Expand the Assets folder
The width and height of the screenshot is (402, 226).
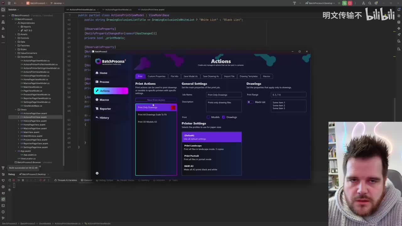pyautogui.click(x=15, y=34)
